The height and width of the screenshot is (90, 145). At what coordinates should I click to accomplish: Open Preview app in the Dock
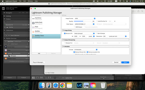point(86,85)
